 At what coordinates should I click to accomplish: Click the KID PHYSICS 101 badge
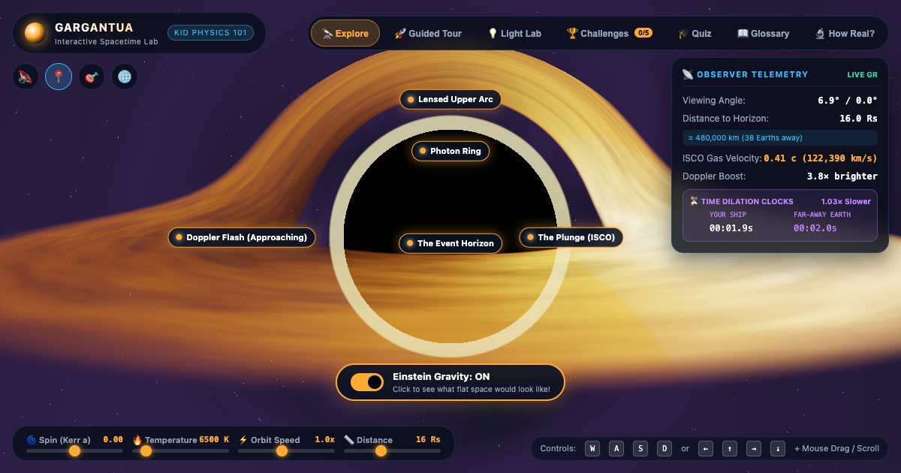[210, 33]
